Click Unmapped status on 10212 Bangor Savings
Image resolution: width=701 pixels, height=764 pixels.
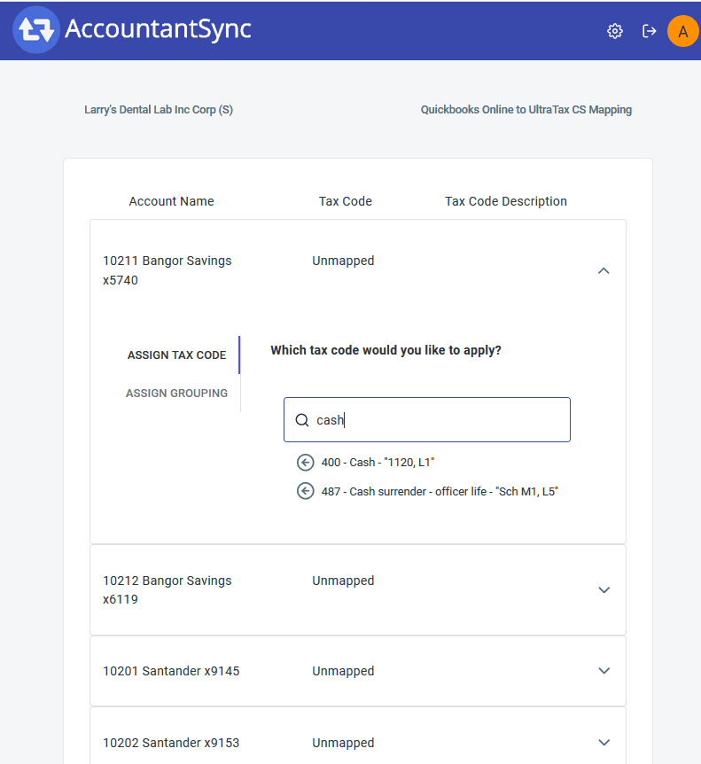click(x=343, y=581)
